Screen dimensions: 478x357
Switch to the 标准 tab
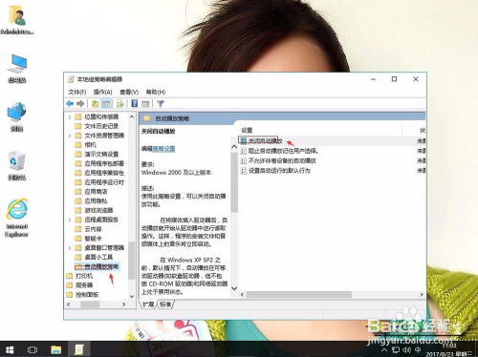pyautogui.click(x=165, y=304)
